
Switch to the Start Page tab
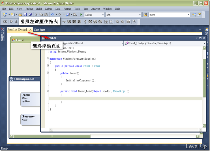tap(39, 30)
